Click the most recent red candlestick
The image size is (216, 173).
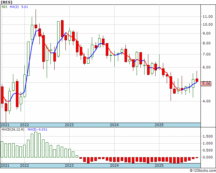(x=197, y=80)
